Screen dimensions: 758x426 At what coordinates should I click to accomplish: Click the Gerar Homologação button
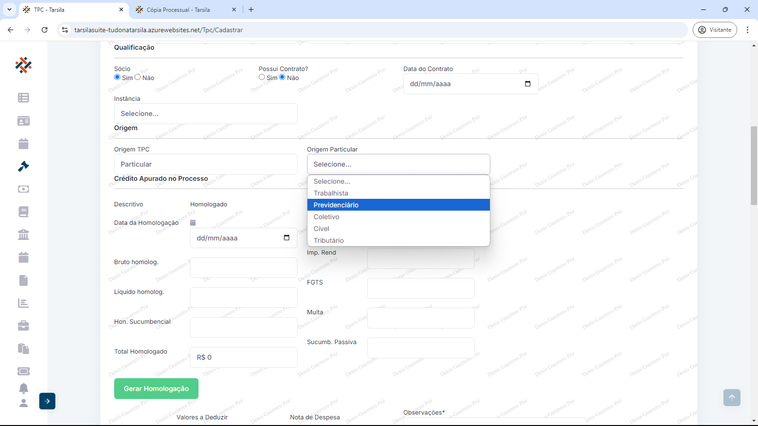click(156, 389)
